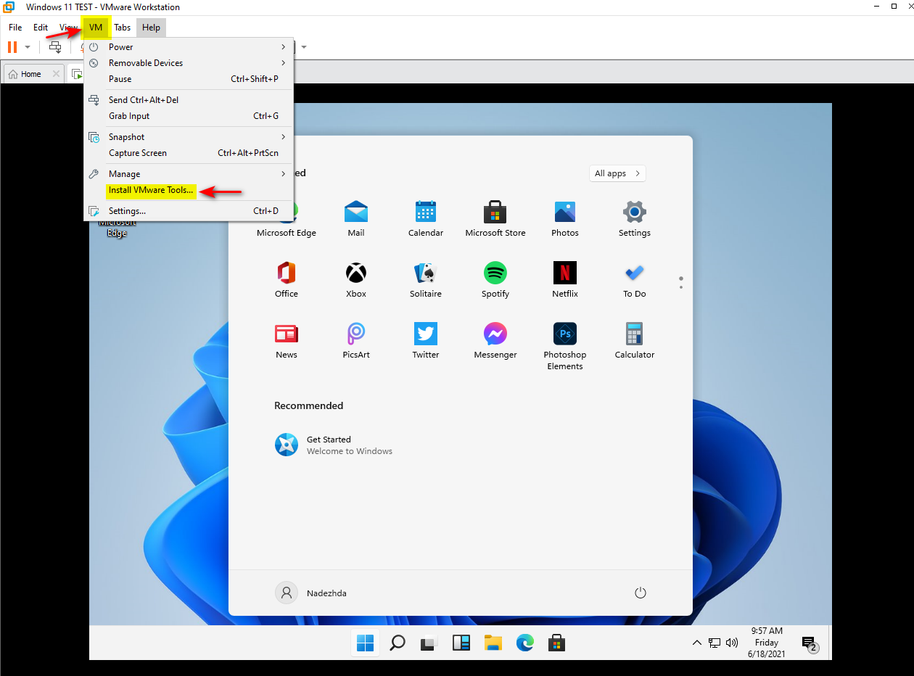Adjust volume via the taskbar speaker icon
Screen dimensions: 914x676
coord(731,643)
